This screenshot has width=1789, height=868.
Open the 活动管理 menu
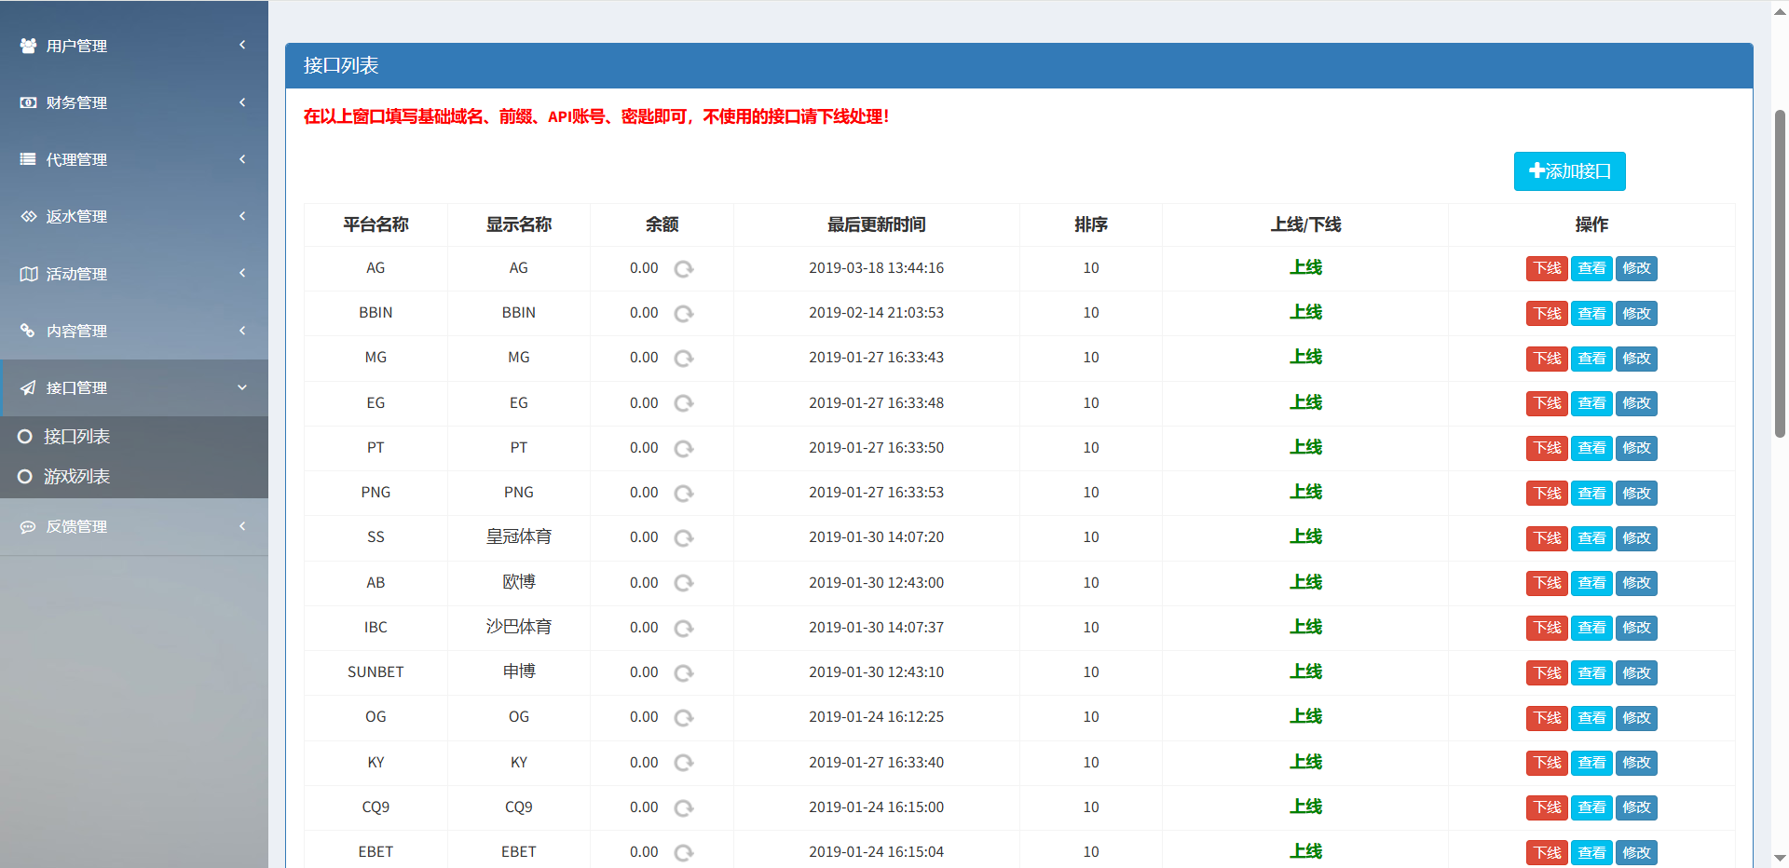[x=76, y=274]
